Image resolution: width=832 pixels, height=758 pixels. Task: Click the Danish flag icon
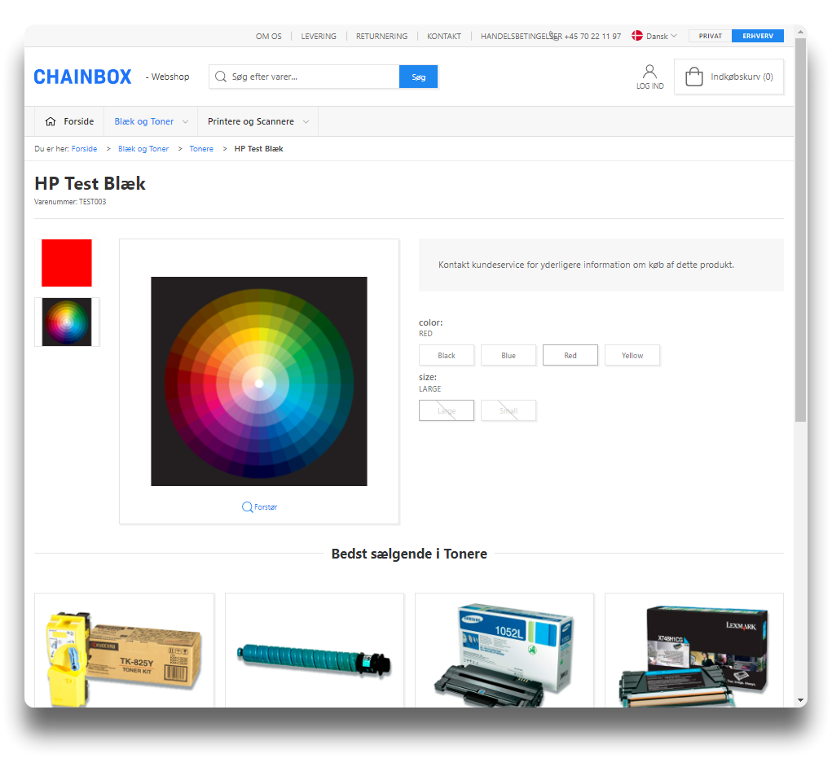point(637,36)
